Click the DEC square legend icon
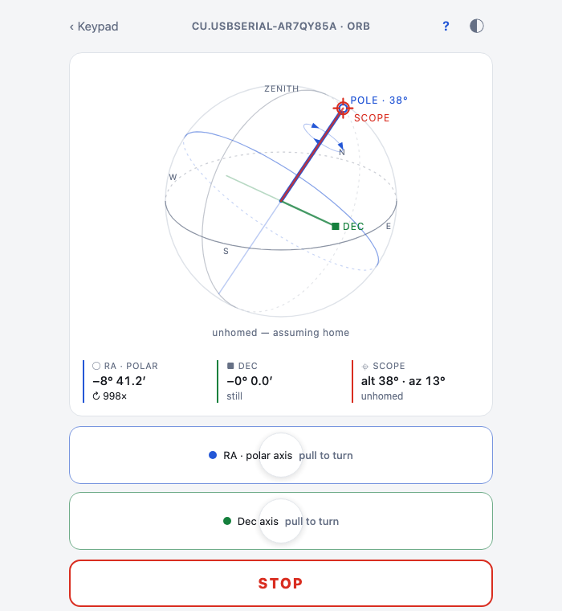Image resolution: width=562 pixels, height=611 pixels. [230, 366]
